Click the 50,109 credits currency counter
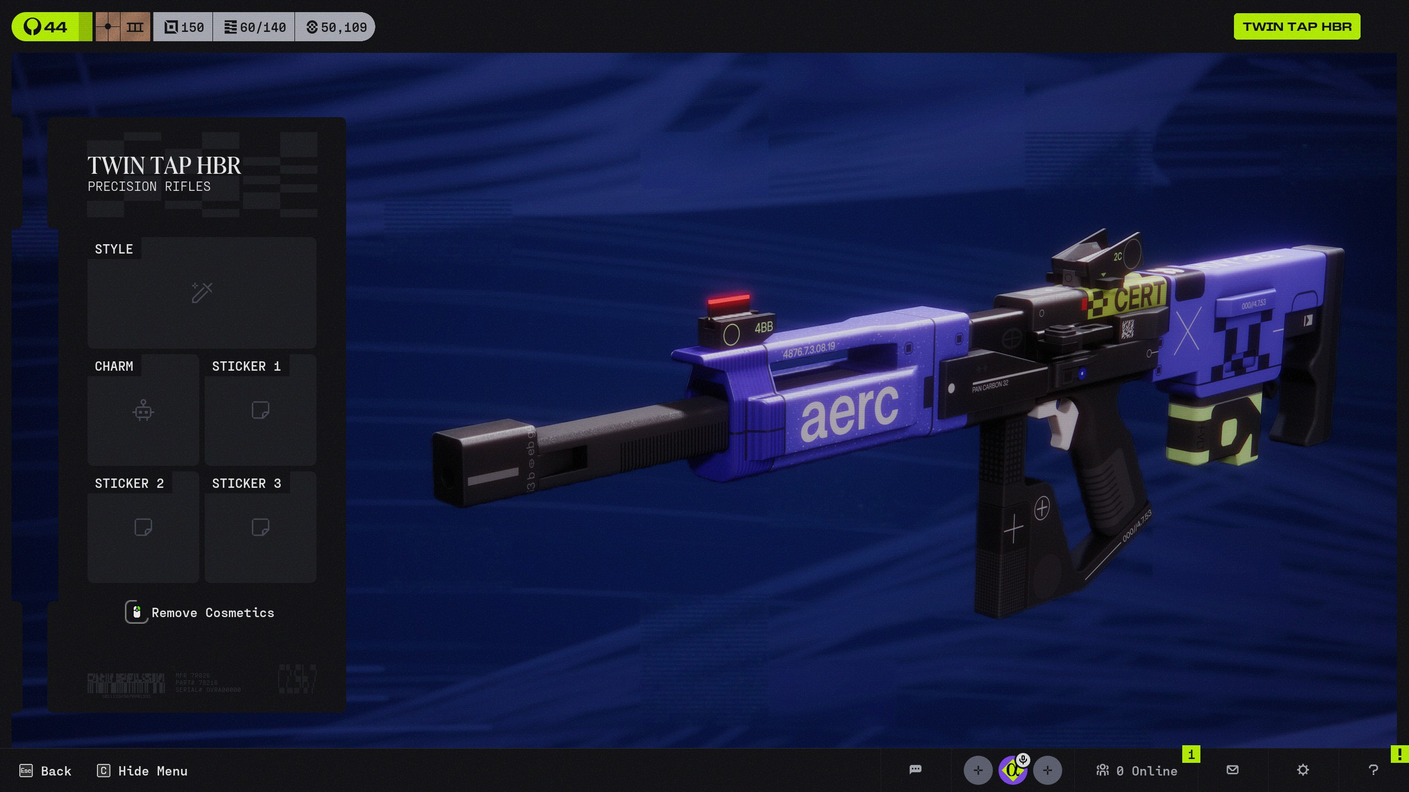Image resolution: width=1409 pixels, height=792 pixels. pos(336,27)
